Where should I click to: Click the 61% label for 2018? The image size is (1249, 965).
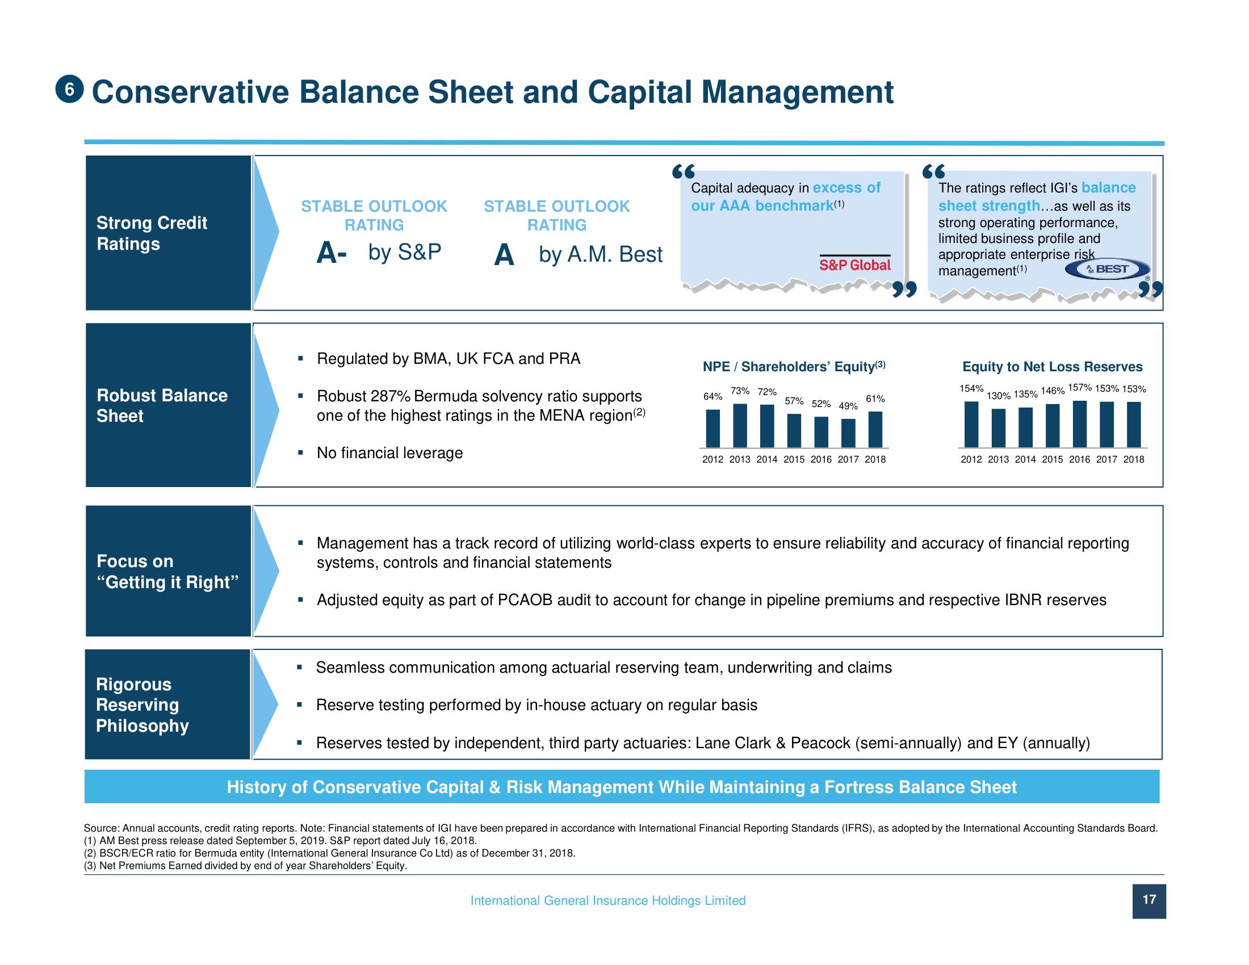(x=875, y=399)
